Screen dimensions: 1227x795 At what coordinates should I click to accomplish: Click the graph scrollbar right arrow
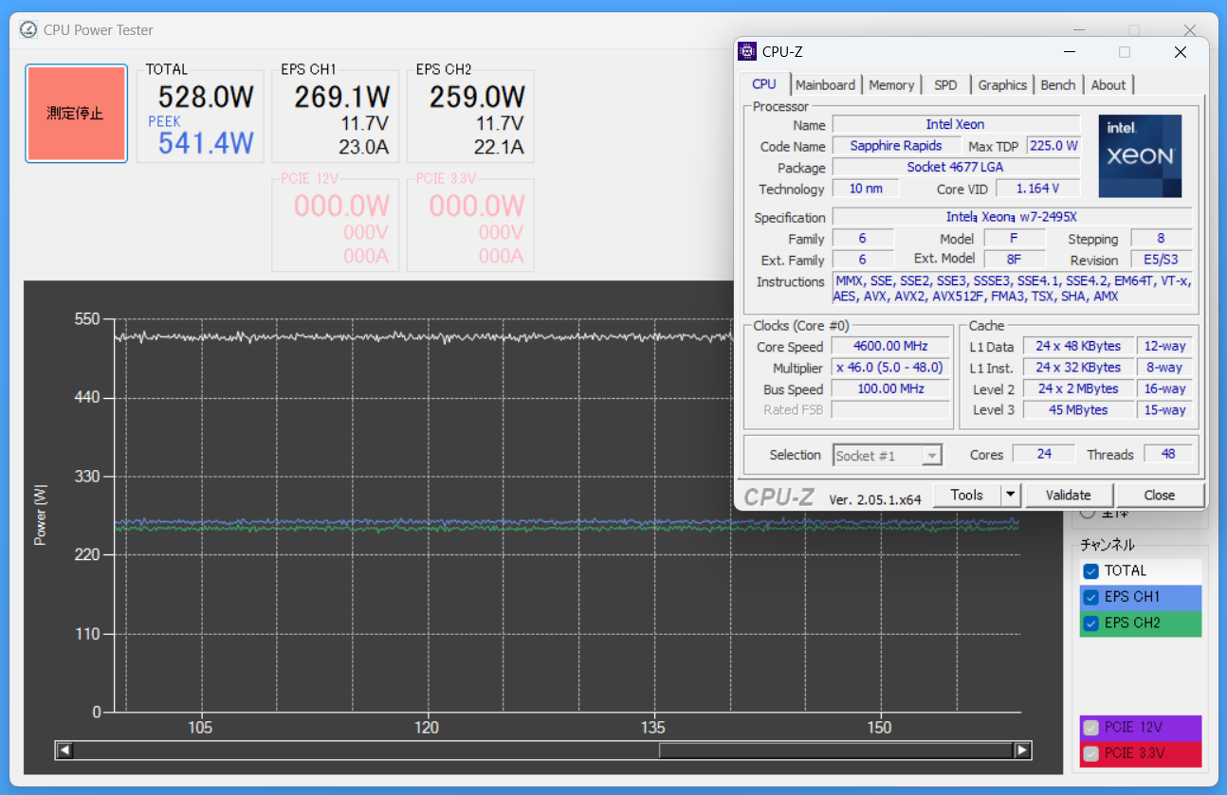pos(1022,750)
